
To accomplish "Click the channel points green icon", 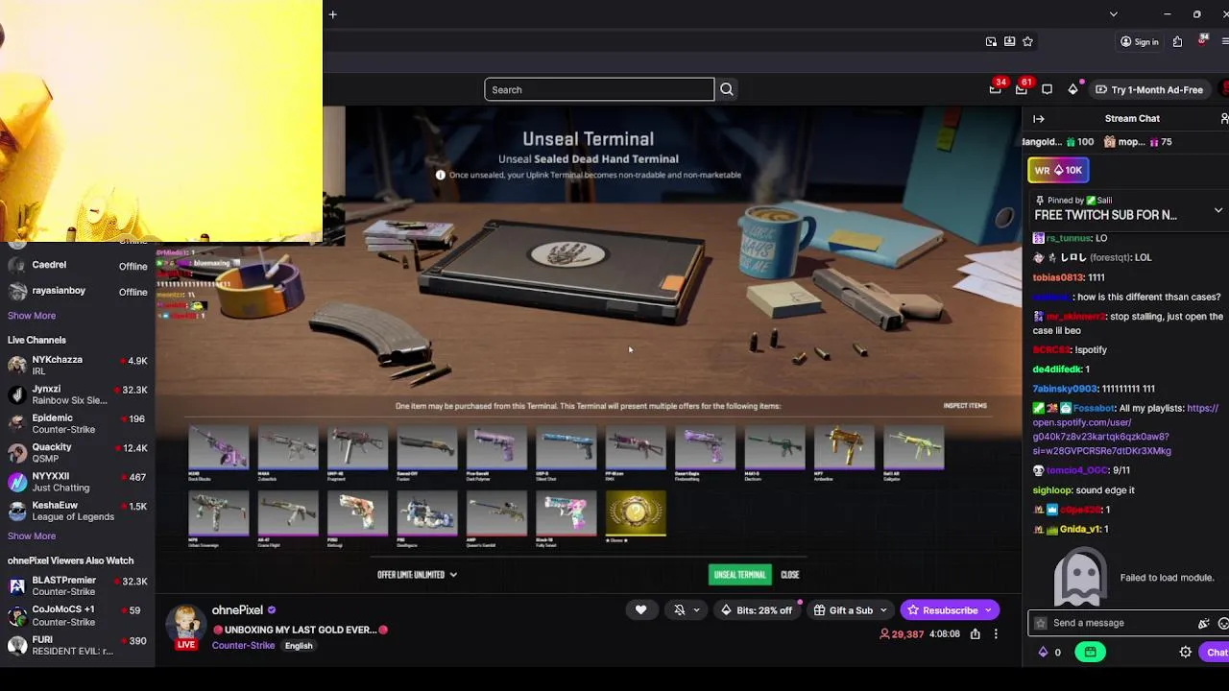I will (x=1091, y=653).
